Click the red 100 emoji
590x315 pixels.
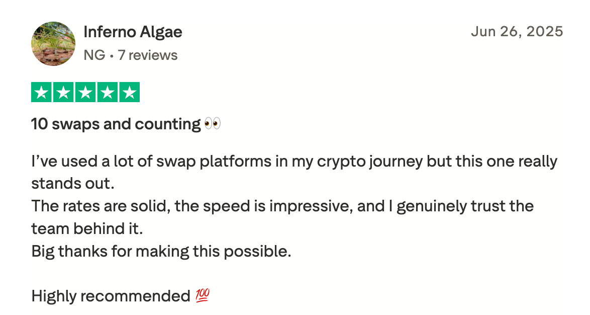(202, 296)
